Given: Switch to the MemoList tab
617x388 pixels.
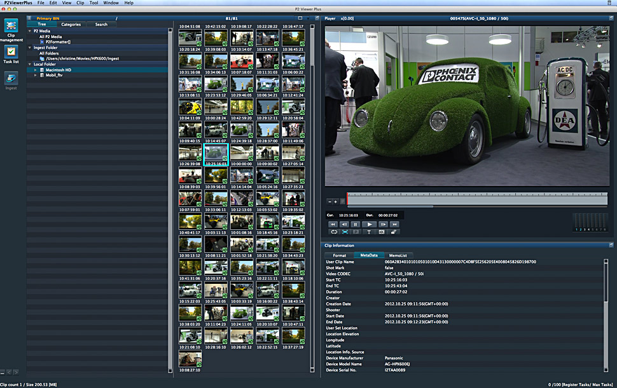Looking at the screenshot, I should pos(399,255).
